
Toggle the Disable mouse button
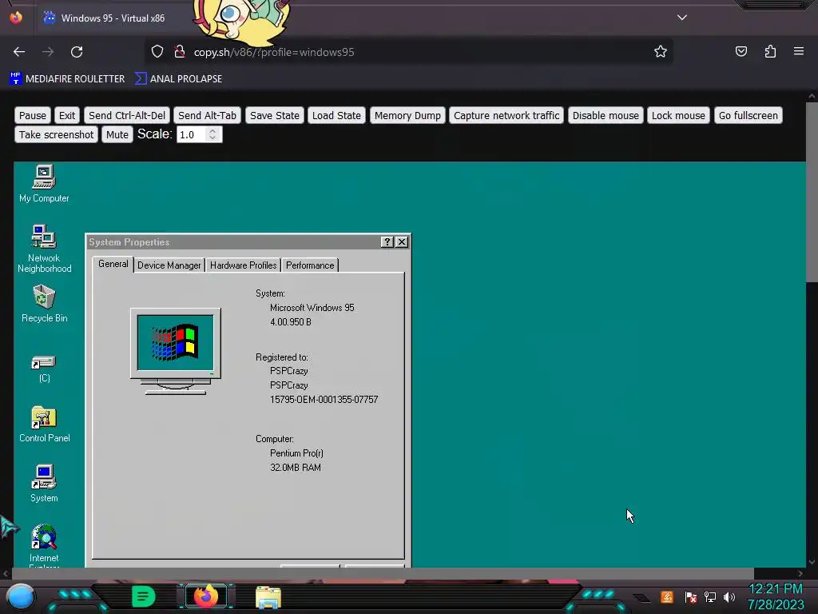coord(606,115)
